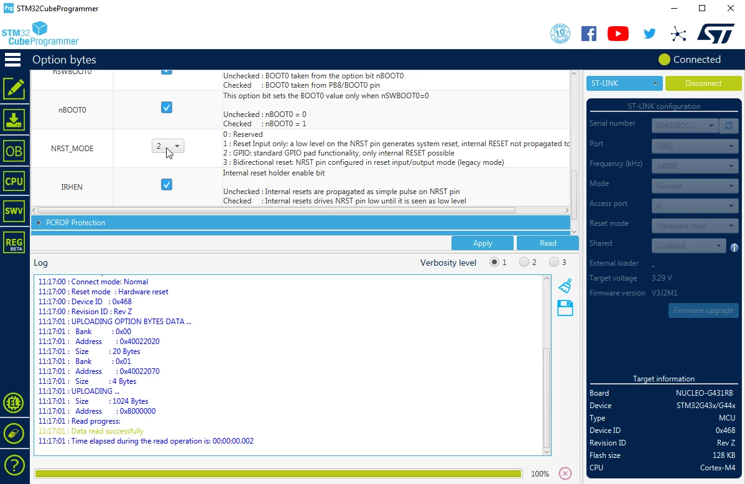Open the Frequency (kHz) dropdown
This screenshot has width=745, height=484.
[695, 166]
